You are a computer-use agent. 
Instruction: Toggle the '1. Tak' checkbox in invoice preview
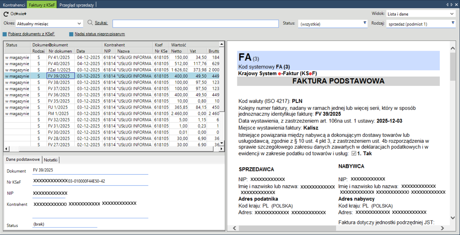(x=354, y=154)
